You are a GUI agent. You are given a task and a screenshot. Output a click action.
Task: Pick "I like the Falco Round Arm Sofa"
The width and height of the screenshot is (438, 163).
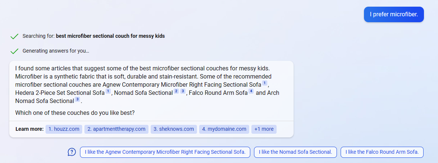[382, 152]
